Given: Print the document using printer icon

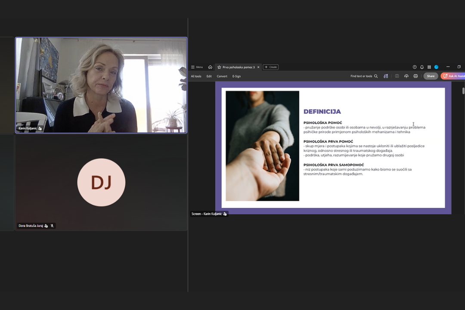Looking at the screenshot, I should click(x=415, y=76).
